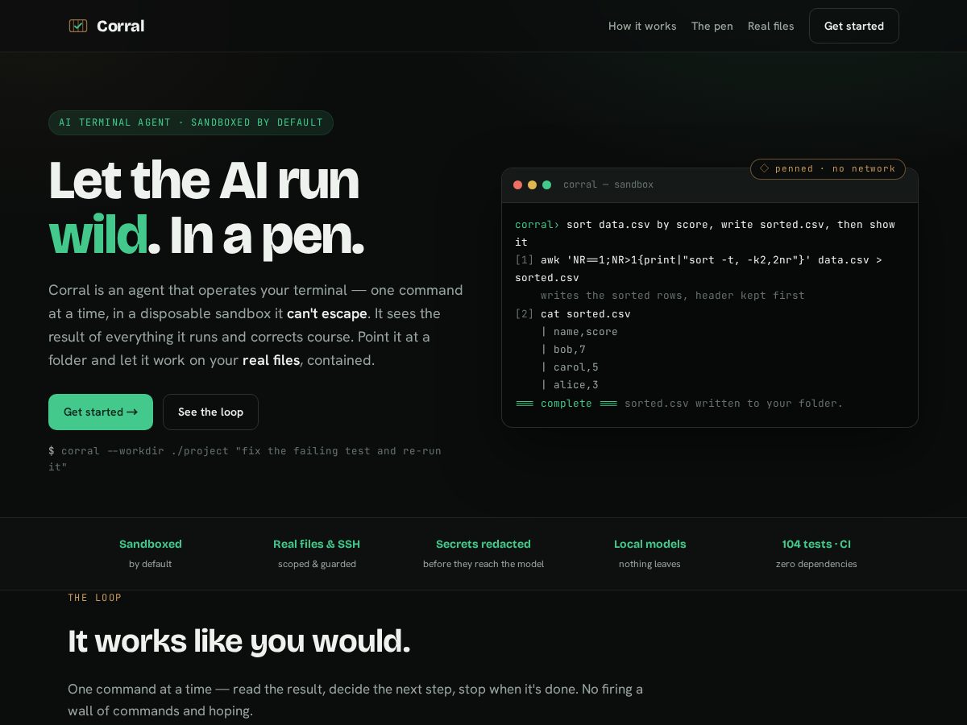Click the scoped & guarded caption
The image size is (967, 725).
tap(317, 564)
